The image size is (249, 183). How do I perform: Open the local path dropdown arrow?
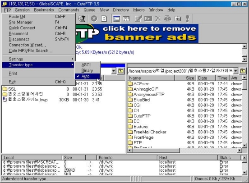114,71
